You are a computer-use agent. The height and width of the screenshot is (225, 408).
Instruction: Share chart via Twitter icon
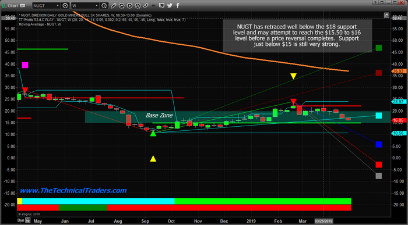[170, 5]
